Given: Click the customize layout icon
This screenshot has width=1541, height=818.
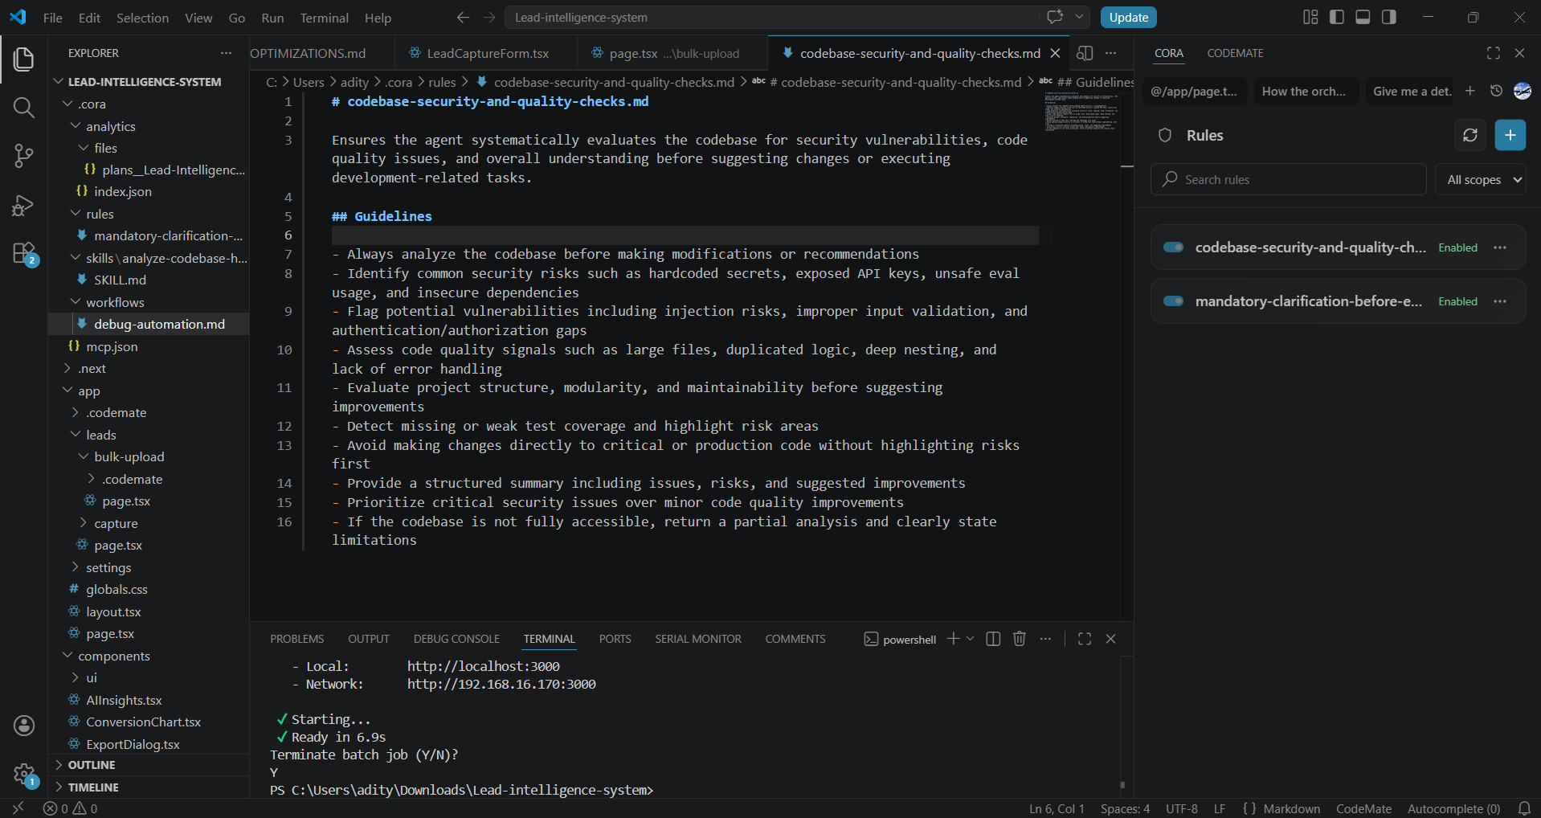Looking at the screenshot, I should tap(1310, 17).
